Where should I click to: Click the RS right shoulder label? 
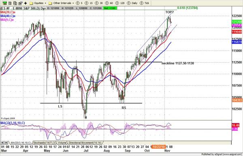[x=124, y=108]
